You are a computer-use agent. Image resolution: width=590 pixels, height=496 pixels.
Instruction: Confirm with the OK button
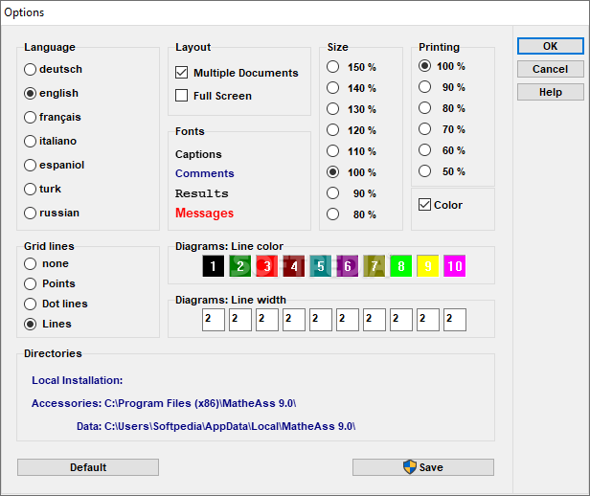point(551,46)
